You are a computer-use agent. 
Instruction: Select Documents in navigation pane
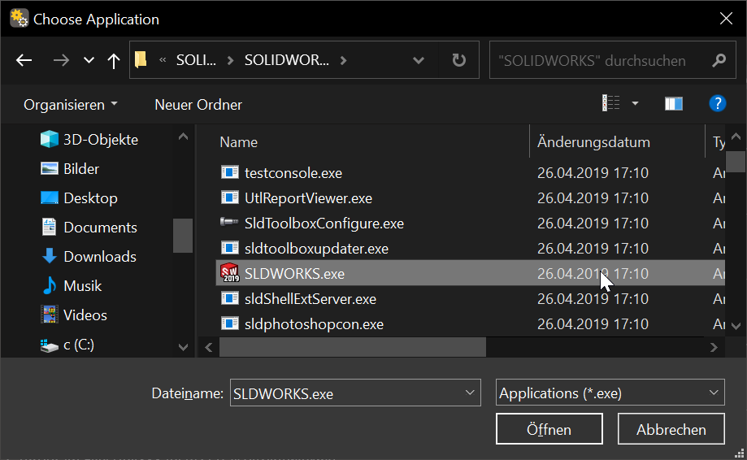pos(89,227)
